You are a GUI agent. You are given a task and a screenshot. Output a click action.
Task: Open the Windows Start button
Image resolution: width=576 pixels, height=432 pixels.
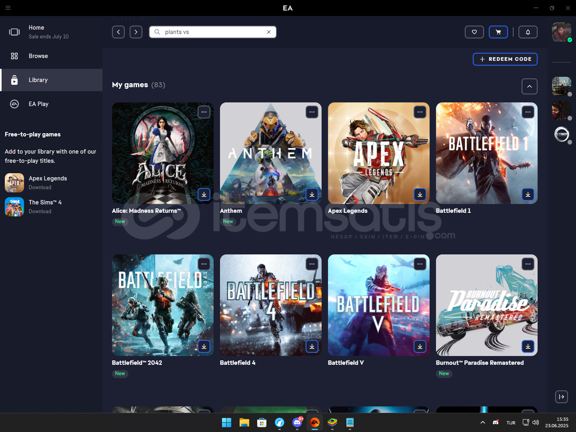pos(227,422)
